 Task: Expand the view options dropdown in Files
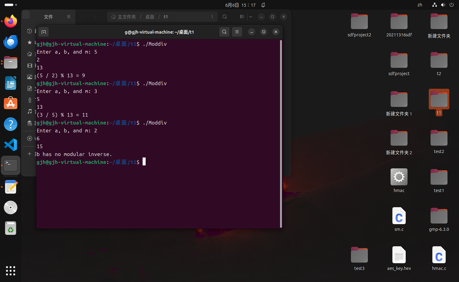[251, 17]
